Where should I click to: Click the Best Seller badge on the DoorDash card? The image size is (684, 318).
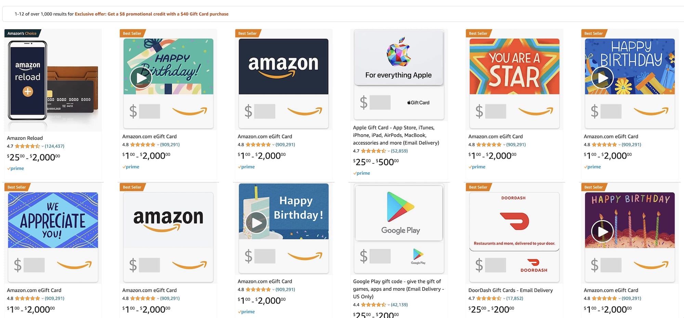coord(478,187)
